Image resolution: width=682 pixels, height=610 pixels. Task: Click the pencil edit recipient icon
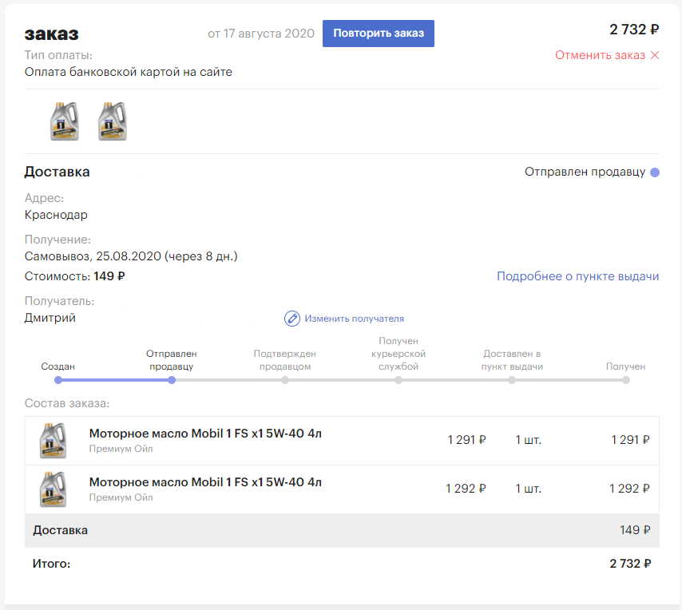291,319
